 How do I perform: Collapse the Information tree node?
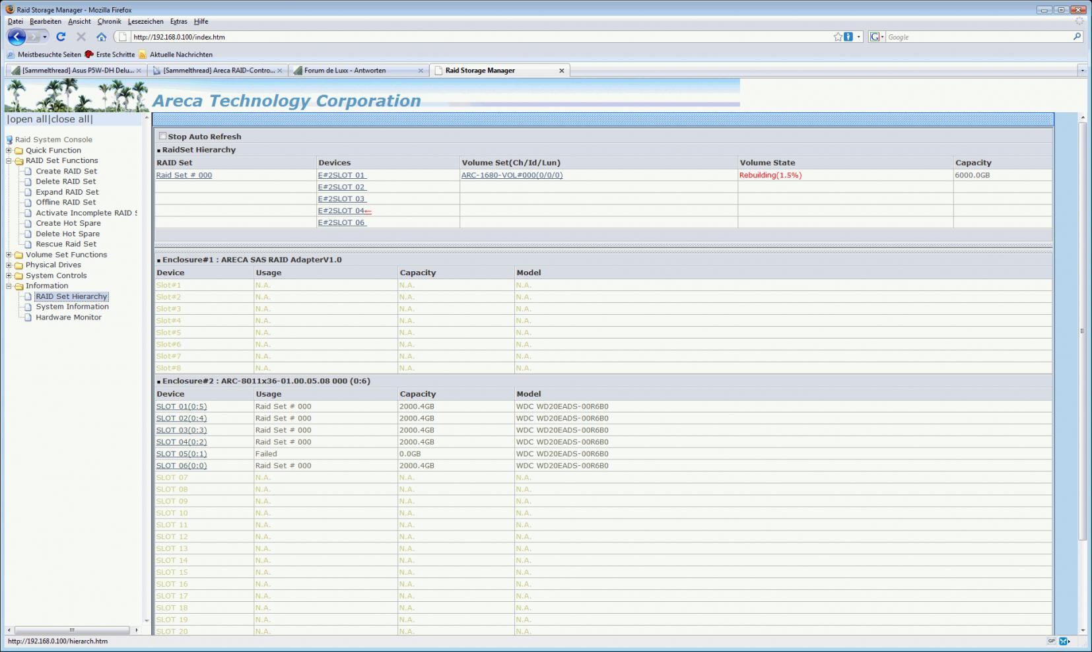(9, 286)
